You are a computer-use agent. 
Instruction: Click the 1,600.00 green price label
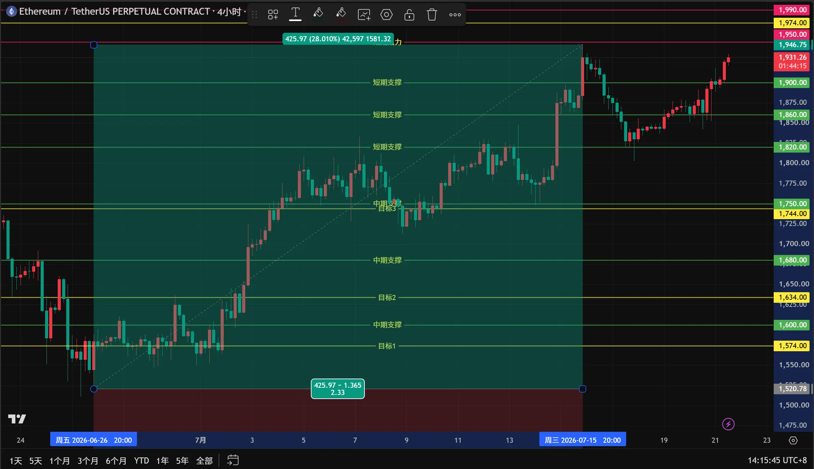point(792,325)
